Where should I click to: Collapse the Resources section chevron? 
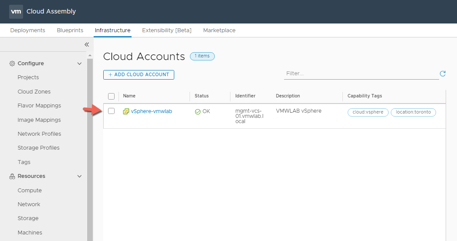coord(79,176)
